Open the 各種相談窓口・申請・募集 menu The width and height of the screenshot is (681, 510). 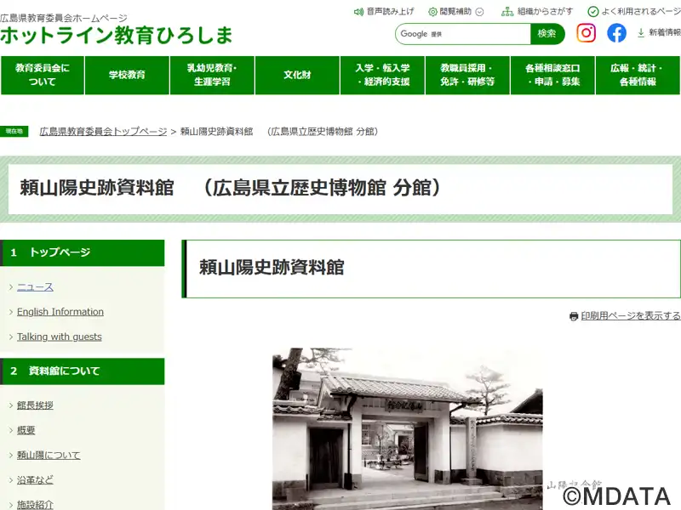(552, 75)
